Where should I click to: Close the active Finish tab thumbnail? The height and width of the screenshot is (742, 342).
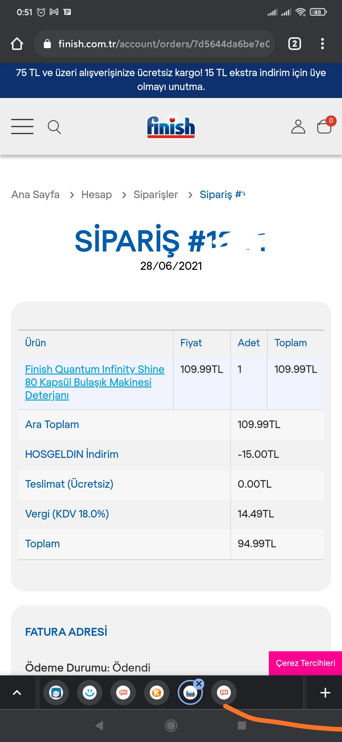pyautogui.click(x=199, y=684)
